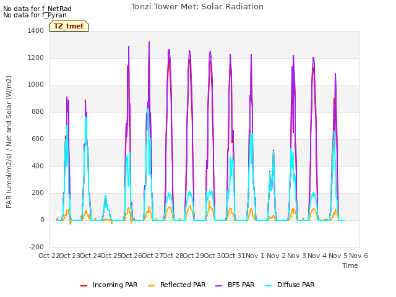Click the Nov 5 x-axis tick label
The height and width of the screenshot is (297, 396).
pos(338,256)
